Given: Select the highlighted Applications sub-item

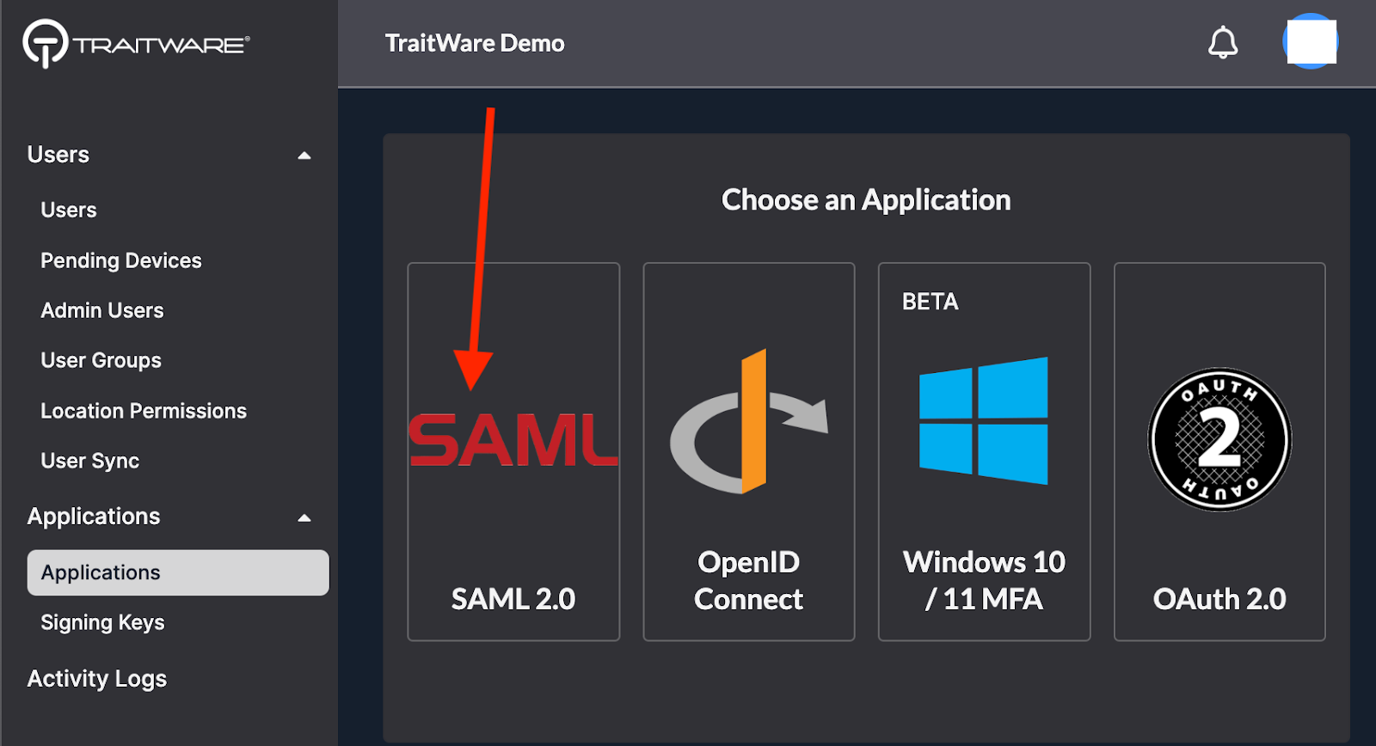Looking at the screenshot, I should click(178, 572).
